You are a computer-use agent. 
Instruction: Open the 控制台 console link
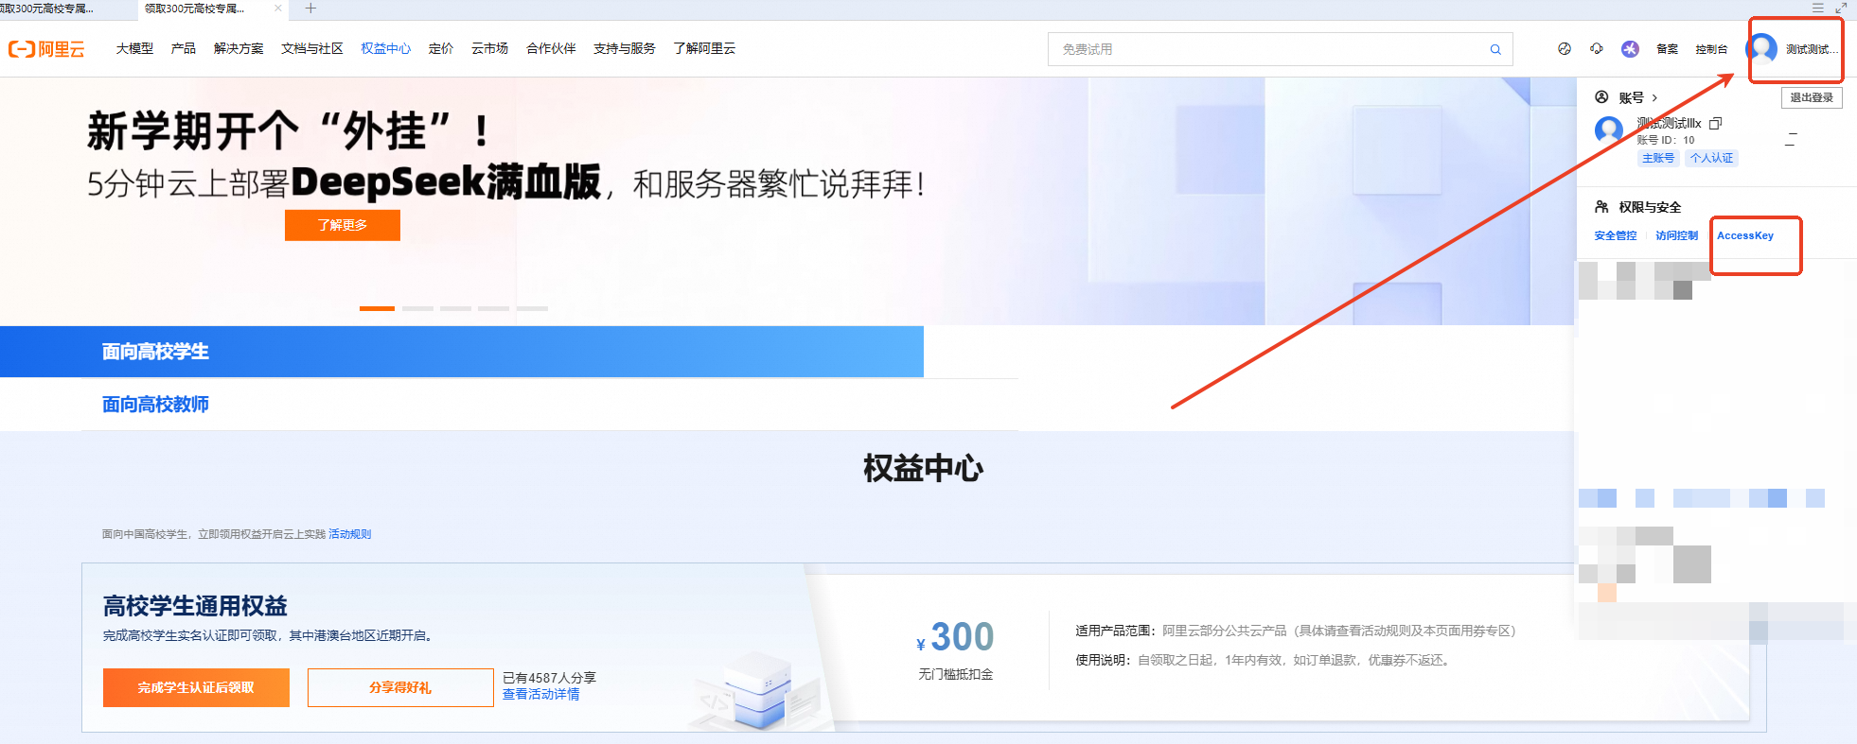coord(1711,49)
